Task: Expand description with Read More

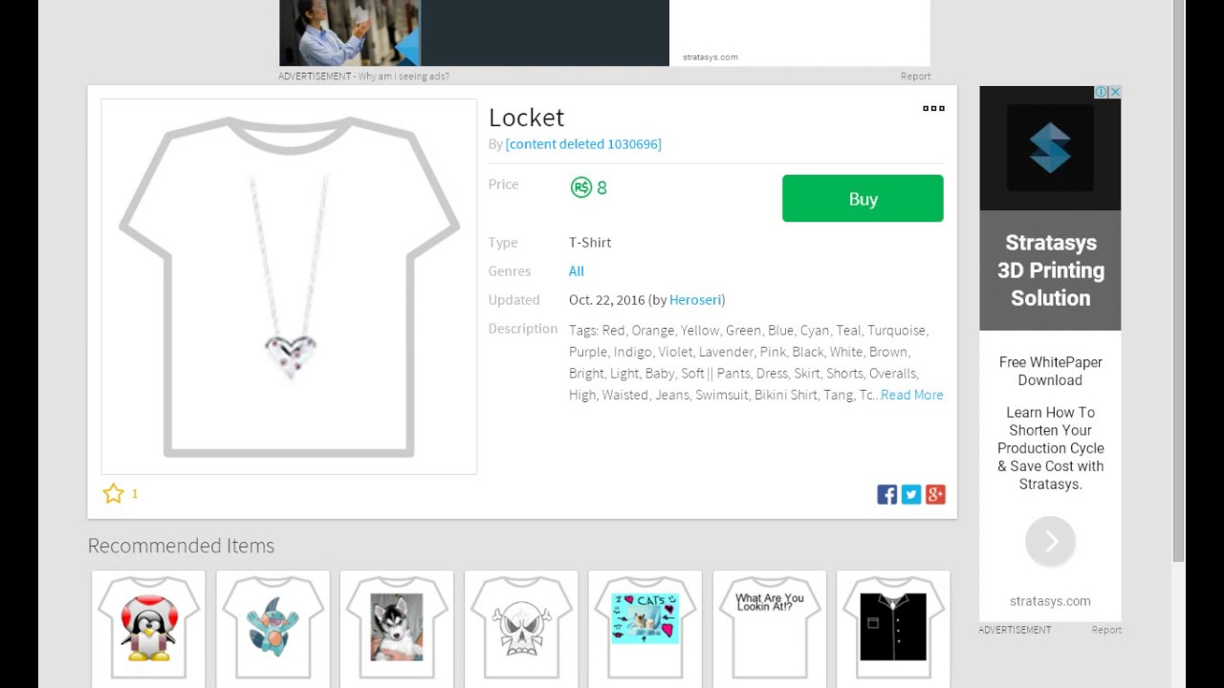Action: point(911,395)
